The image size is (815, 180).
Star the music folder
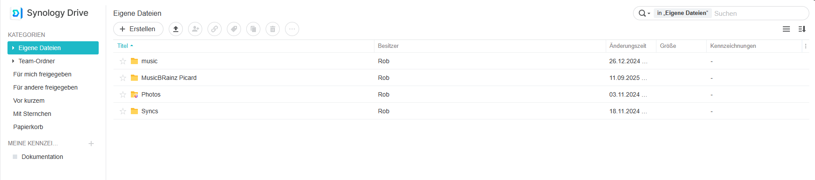coord(123,61)
